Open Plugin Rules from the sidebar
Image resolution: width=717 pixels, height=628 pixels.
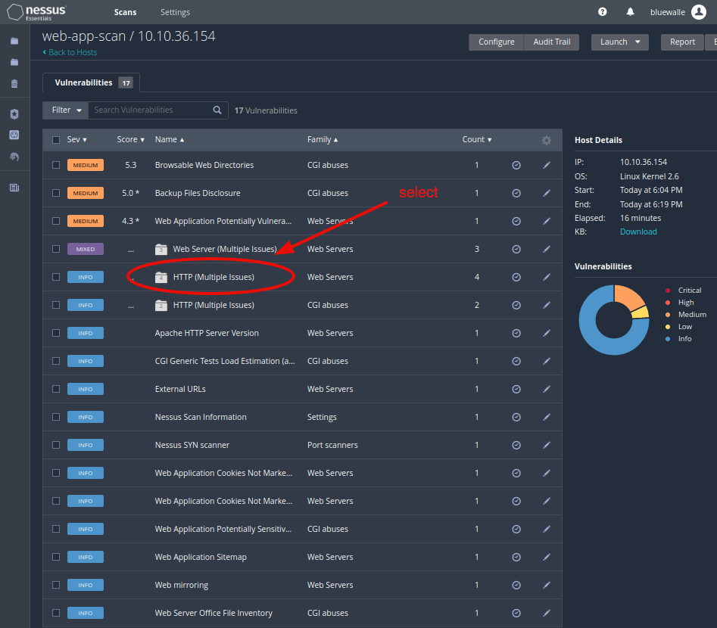point(14,135)
